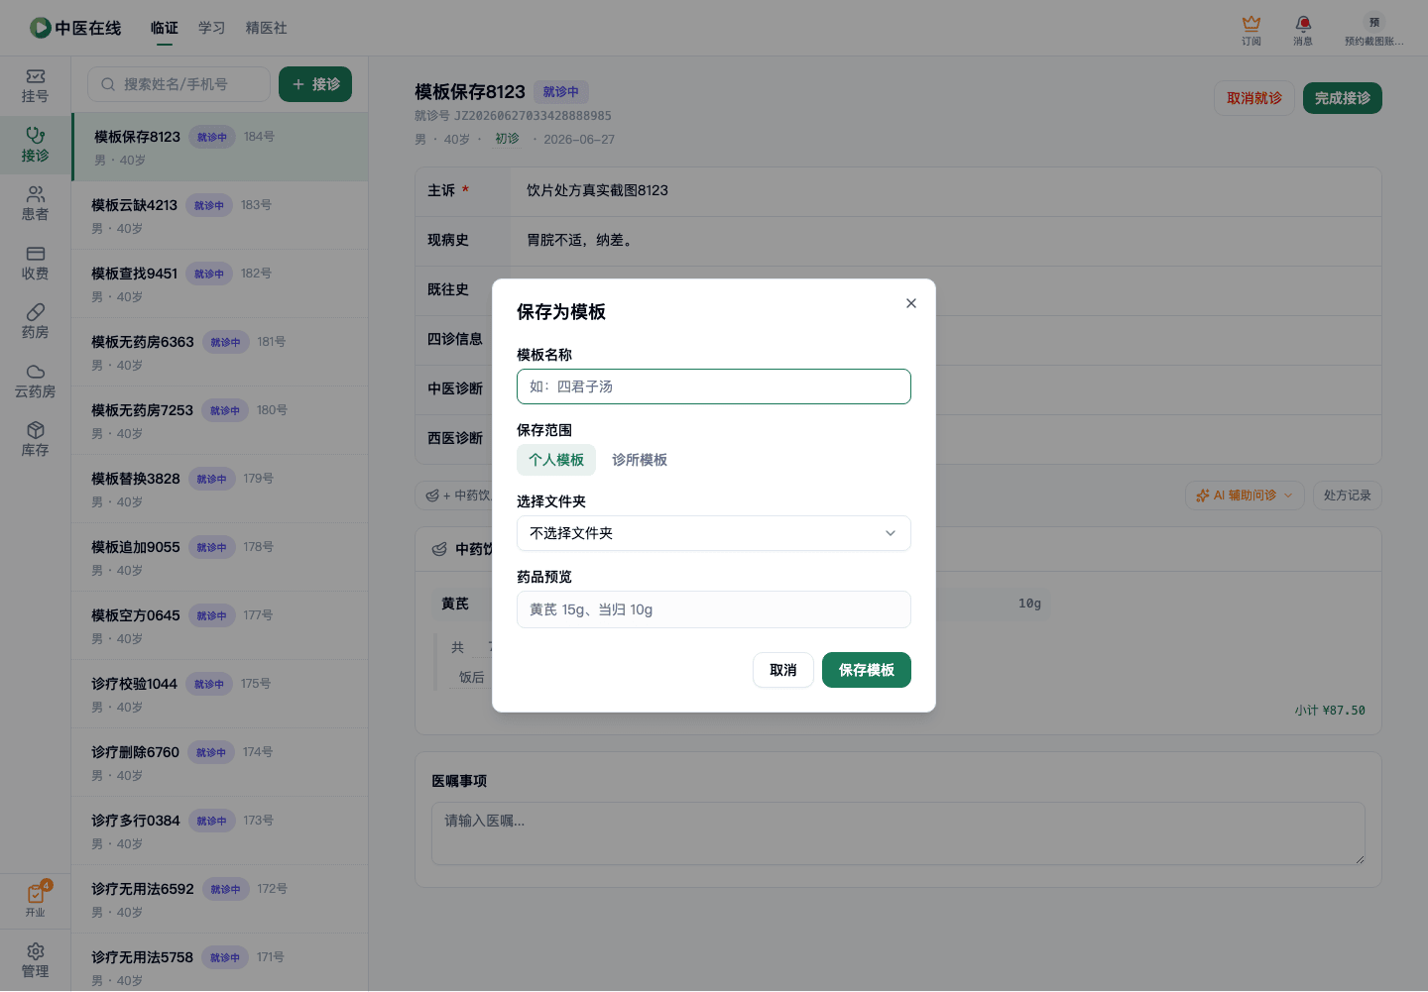Select patient 模板空方0645 in list
Viewport: 1428px width, 992px height.
[220, 625]
